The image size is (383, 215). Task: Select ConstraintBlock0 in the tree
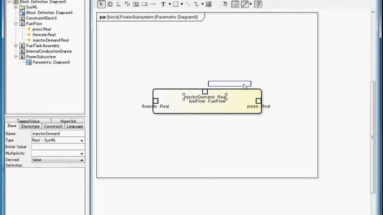point(38,19)
